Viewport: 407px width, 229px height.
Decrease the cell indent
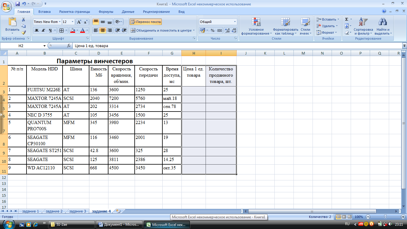(117, 30)
